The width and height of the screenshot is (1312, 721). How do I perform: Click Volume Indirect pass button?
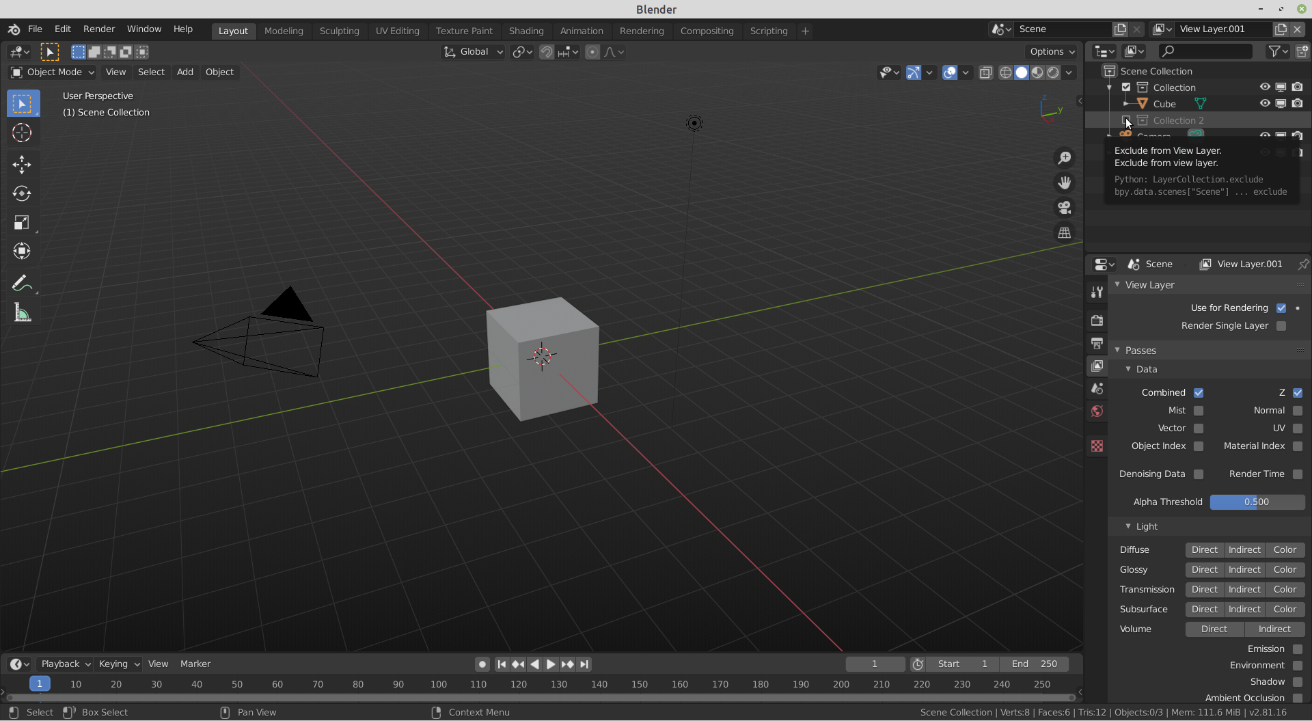[x=1274, y=629]
